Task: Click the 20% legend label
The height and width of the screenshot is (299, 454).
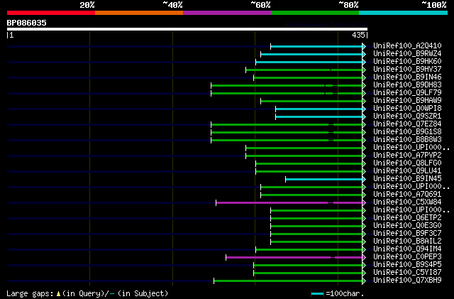Action: click(87, 5)
